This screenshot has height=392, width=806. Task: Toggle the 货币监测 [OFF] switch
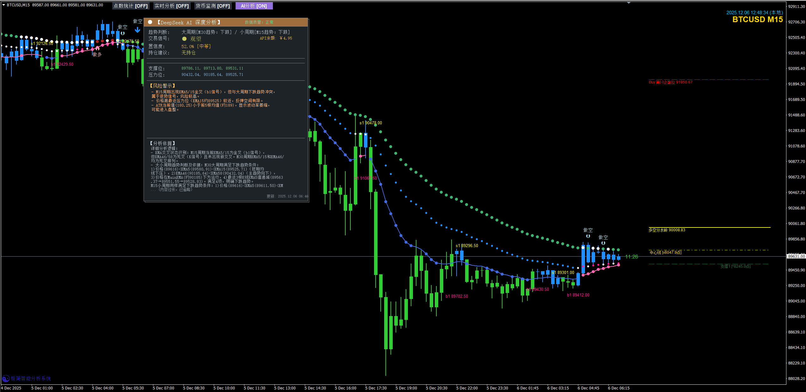[213, 6]
